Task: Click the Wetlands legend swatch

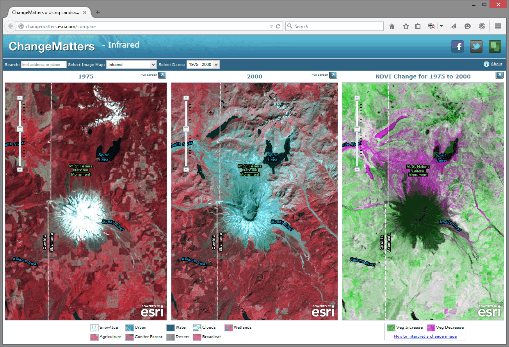Action: pyautogui.click(x=228, y=327)
